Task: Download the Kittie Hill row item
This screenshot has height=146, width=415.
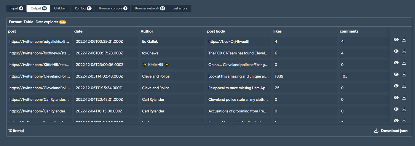Action: click(404, 62)
